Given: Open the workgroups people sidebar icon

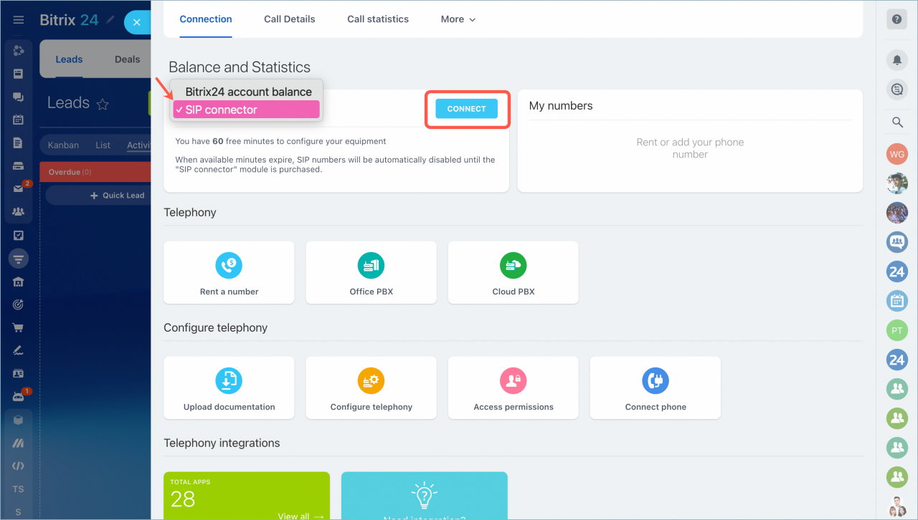Looking at the screenshot, I should click(x=19, y=212).
